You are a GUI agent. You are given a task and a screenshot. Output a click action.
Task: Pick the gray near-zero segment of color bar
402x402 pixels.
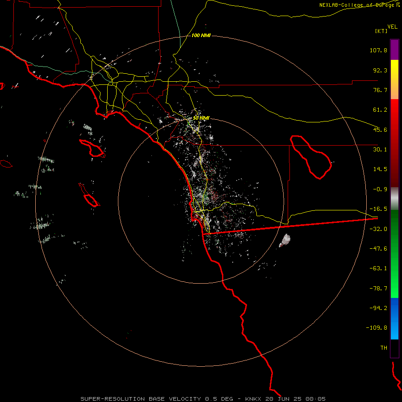click(x=394, y=198)
